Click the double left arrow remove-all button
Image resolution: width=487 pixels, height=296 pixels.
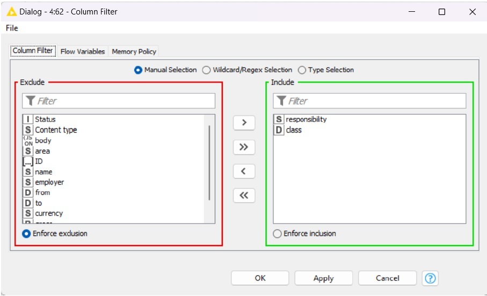[244, 196]
